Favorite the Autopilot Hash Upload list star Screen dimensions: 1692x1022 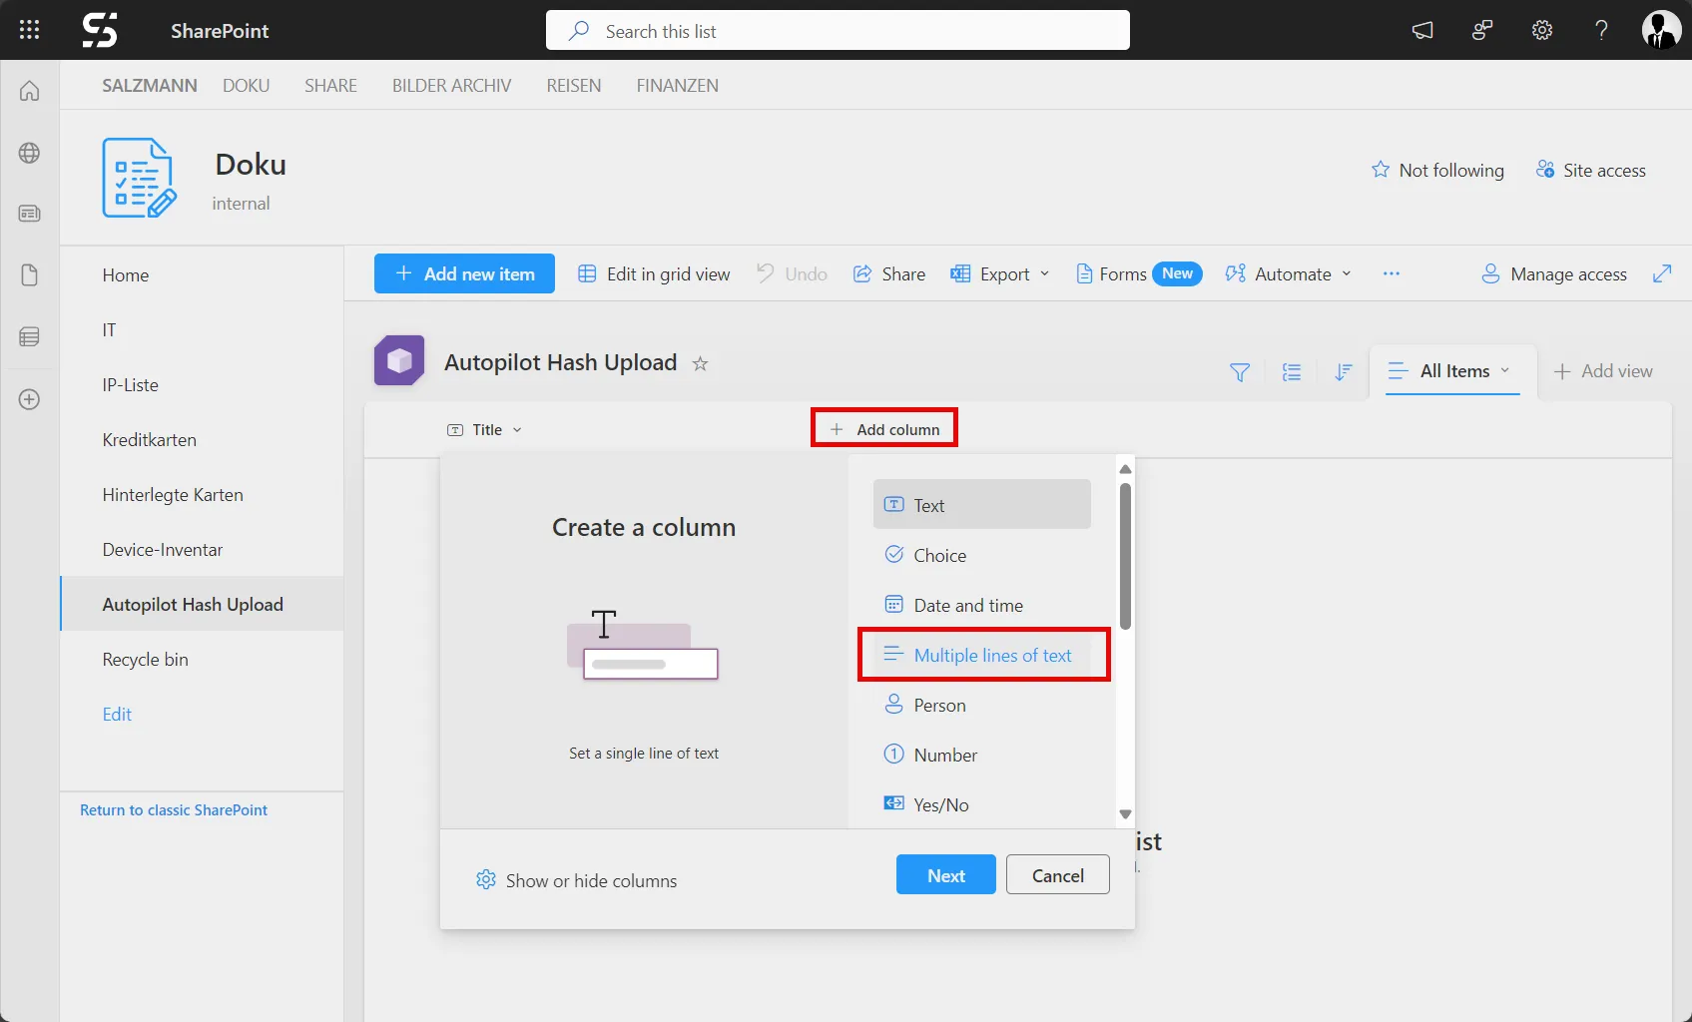[701, 363]
